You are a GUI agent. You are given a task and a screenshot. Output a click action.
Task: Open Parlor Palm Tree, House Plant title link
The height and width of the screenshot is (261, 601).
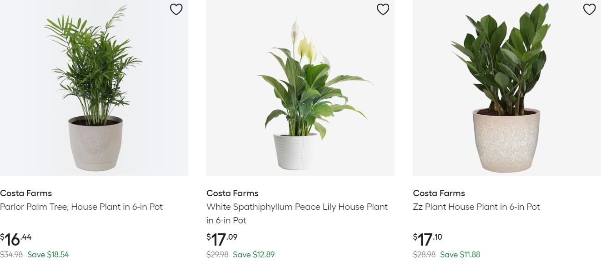click(x=81, y=207)
